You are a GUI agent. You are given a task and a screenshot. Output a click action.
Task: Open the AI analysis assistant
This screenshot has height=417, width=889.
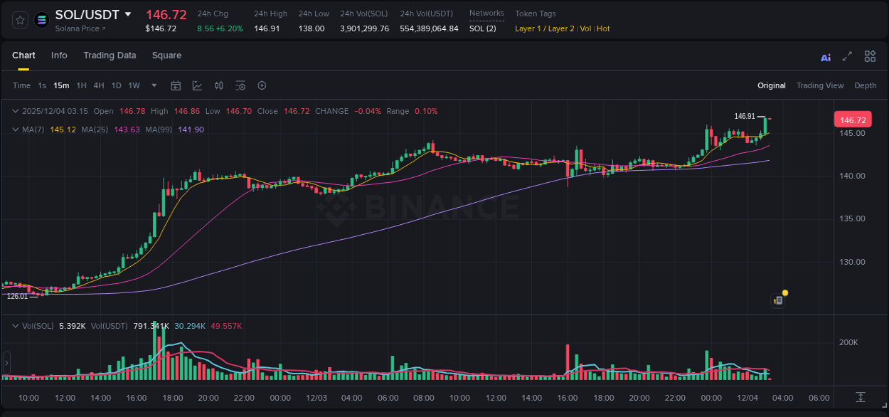tap(825, 56)
